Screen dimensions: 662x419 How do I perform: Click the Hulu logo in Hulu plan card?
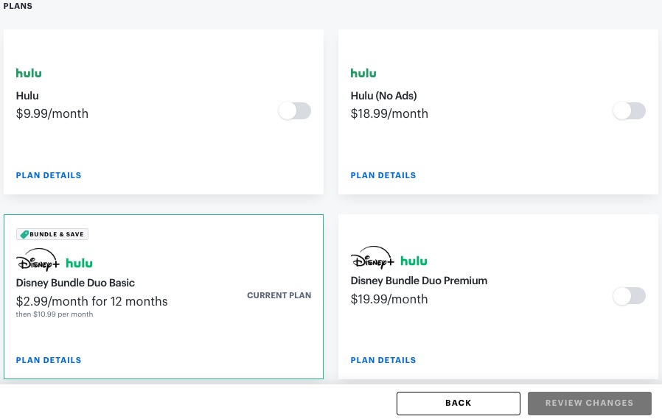point(29,73)
